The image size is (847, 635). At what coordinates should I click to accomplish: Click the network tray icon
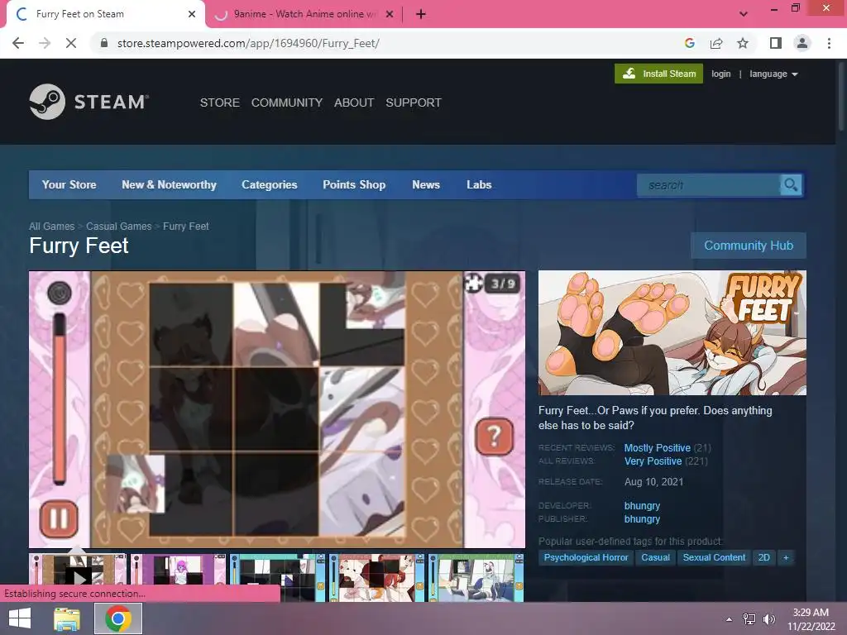[749, 619]
